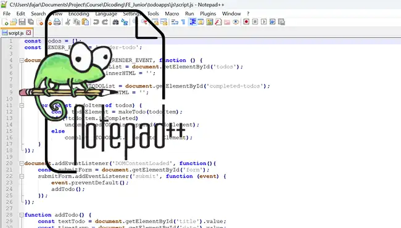The height and width of the screenshot is (228, 401).
Task: Save script.js using the Save floppy icon
Action: click(x=22, y=22)
